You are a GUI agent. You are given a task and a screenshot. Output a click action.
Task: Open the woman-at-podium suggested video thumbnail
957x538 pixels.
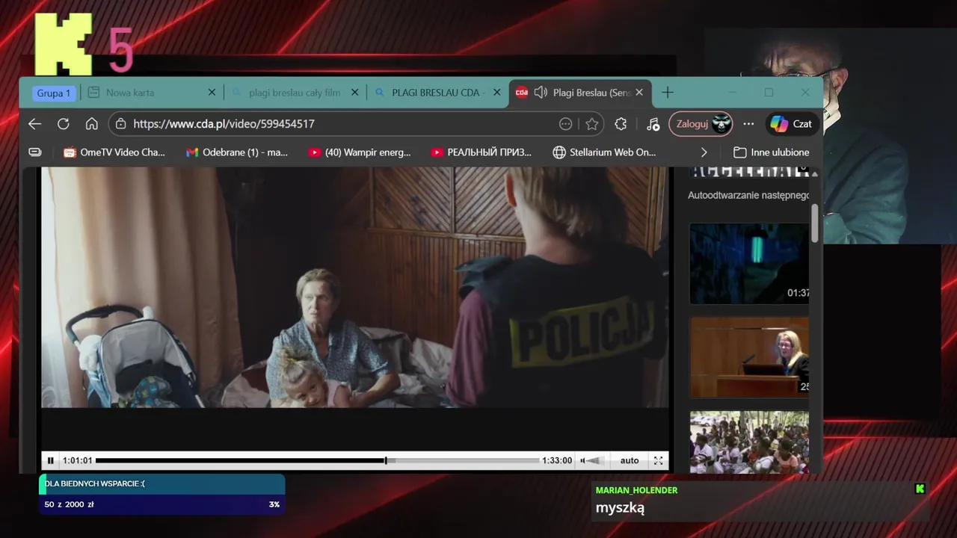[x=749, y=357]
